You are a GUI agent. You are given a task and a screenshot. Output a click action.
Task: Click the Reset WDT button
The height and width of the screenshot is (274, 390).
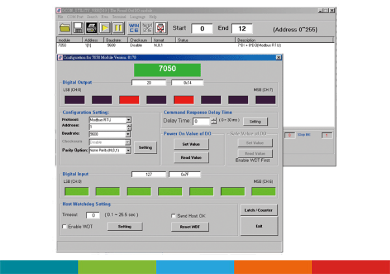click(190, 226)
